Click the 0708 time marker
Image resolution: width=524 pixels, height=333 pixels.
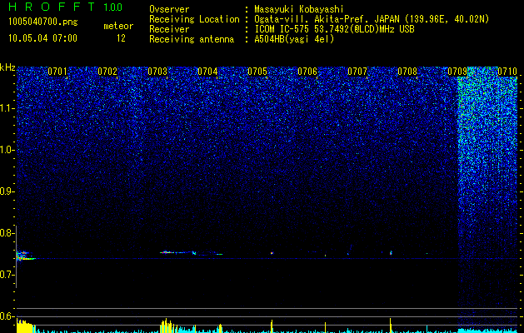[x=407, y=72]
